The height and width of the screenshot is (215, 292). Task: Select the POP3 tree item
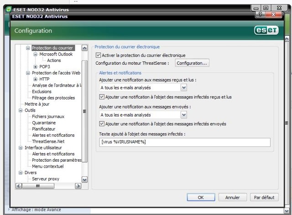45,67
